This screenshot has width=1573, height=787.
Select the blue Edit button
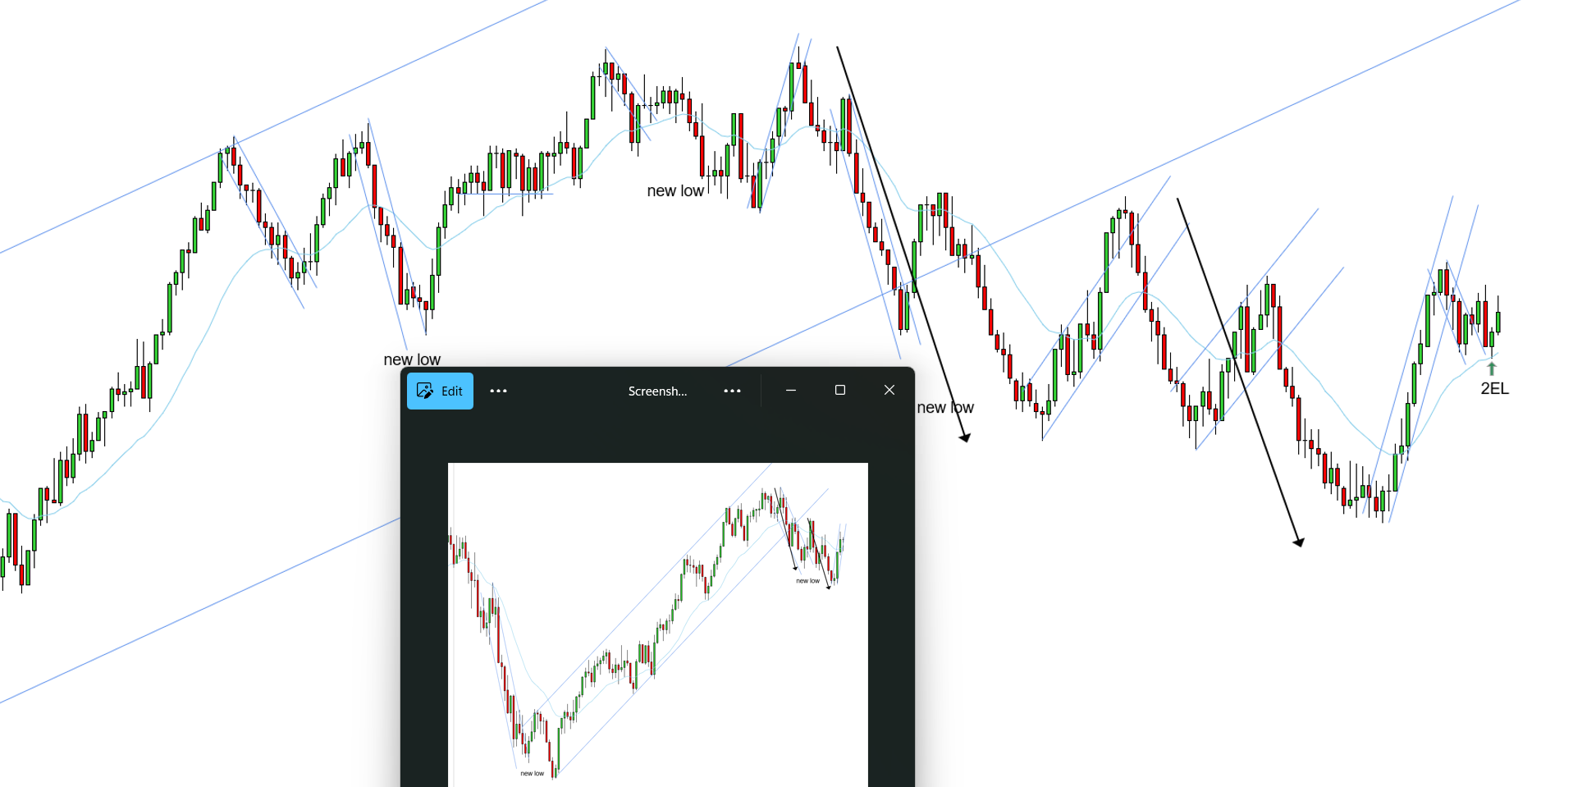tap(440, 391)
